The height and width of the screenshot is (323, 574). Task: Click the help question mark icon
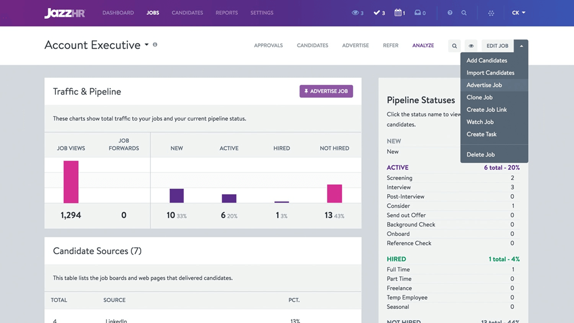pos(450,13)
